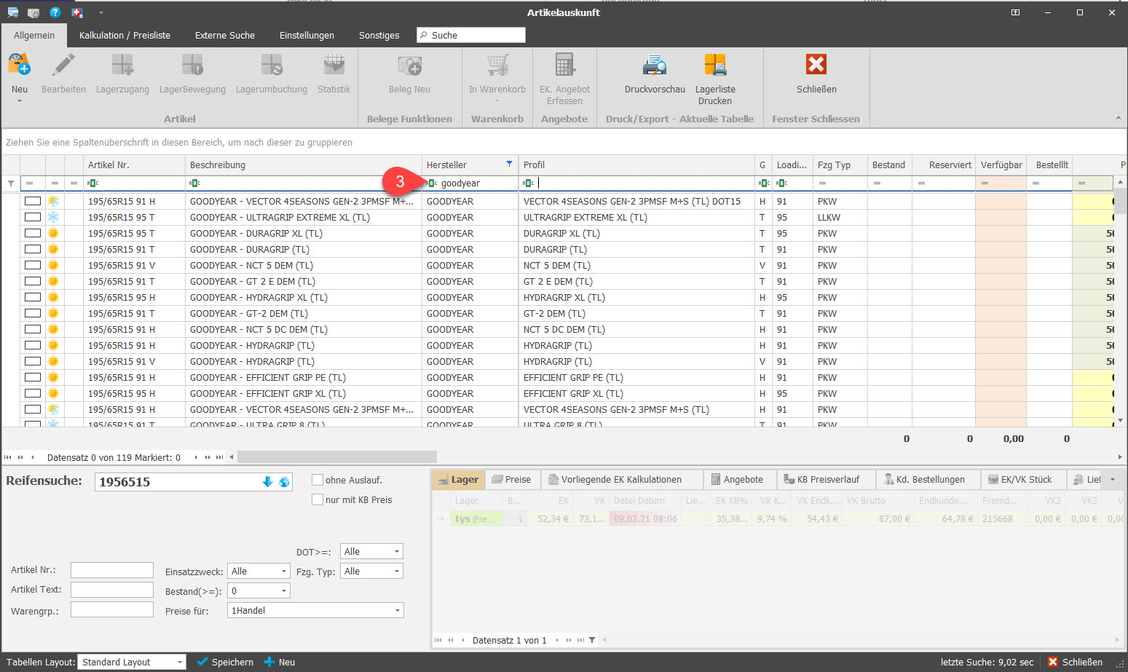Tick the checkbox of the NCT 5 DEM (TL) row

click(32, 265)
